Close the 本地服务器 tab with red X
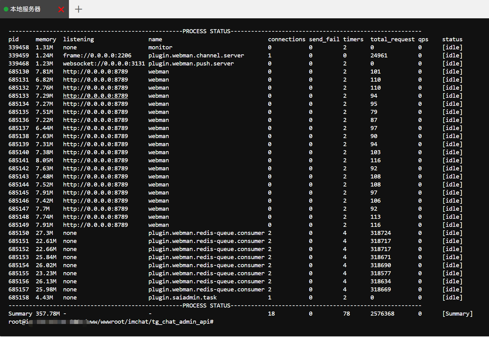489x337 pixels. tap(61, 9)
